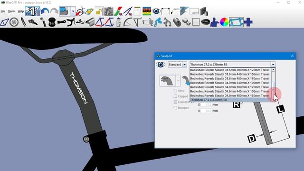The image size is (304, 171).
Task: Open the headset component icon
Action: click(52, 22)
